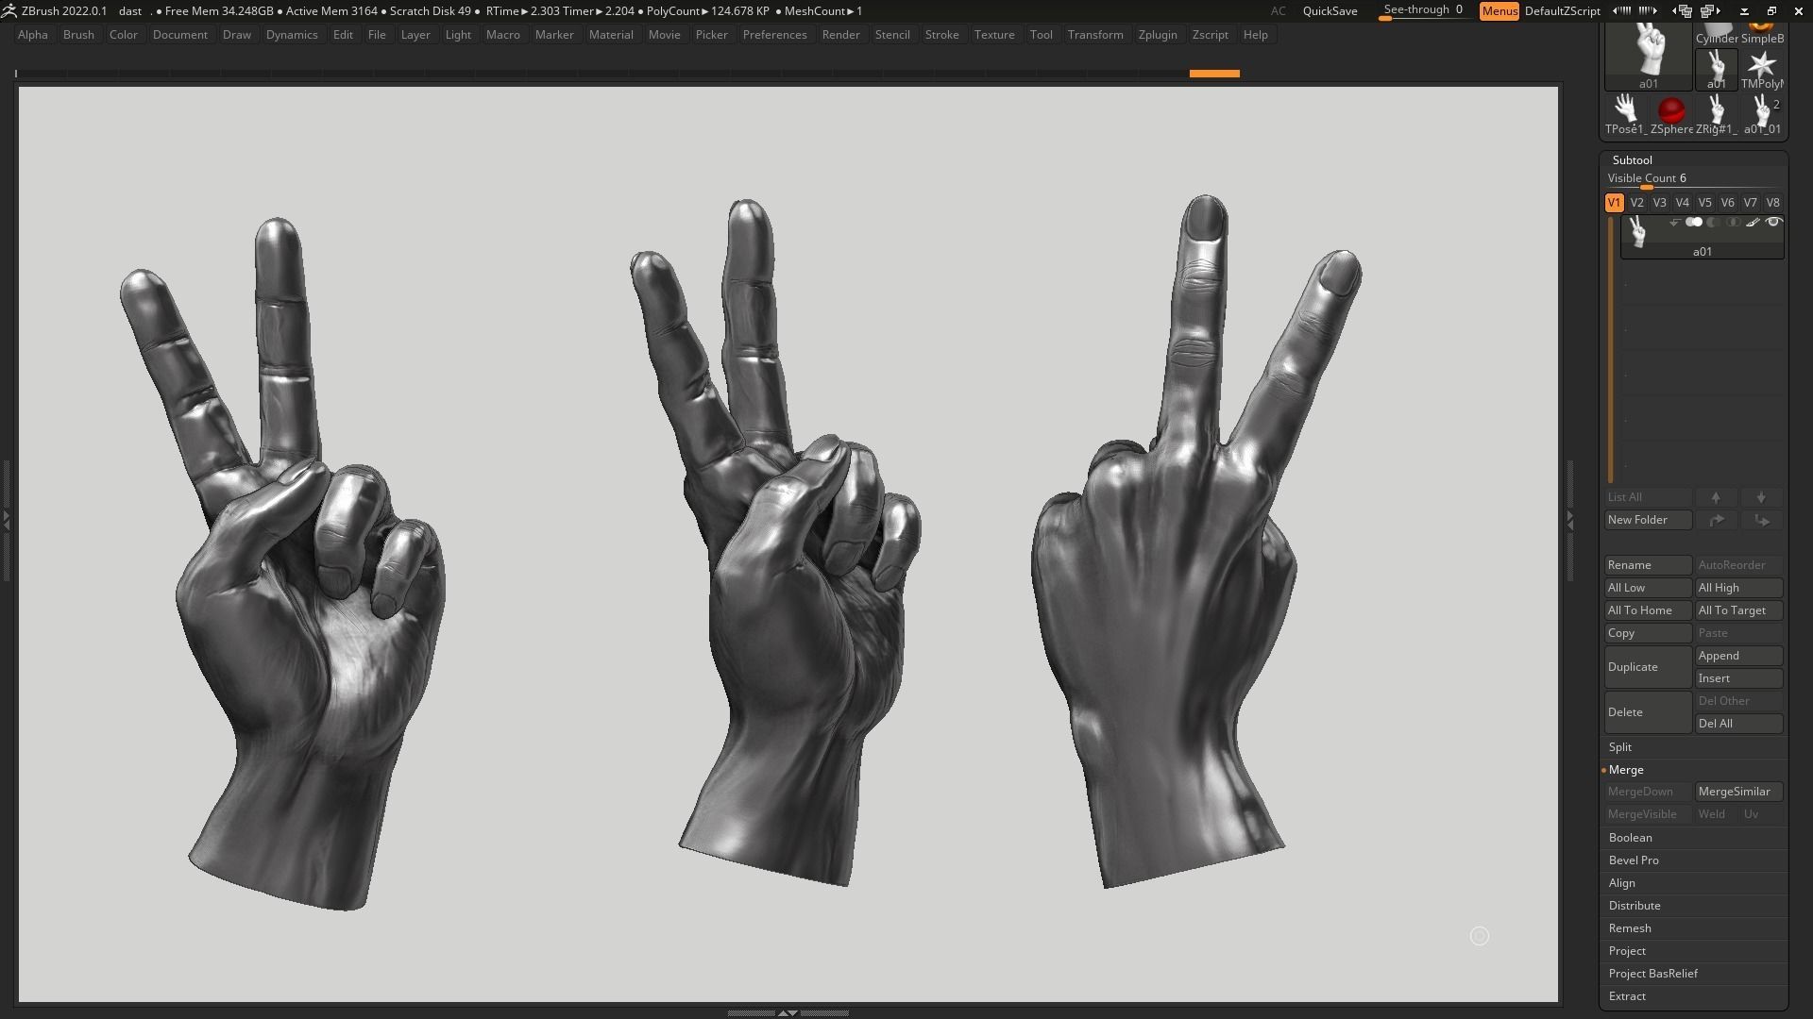Select the ZSphere red ball tool
The image size is (1813, 1019).
(x=1671, y=114)
